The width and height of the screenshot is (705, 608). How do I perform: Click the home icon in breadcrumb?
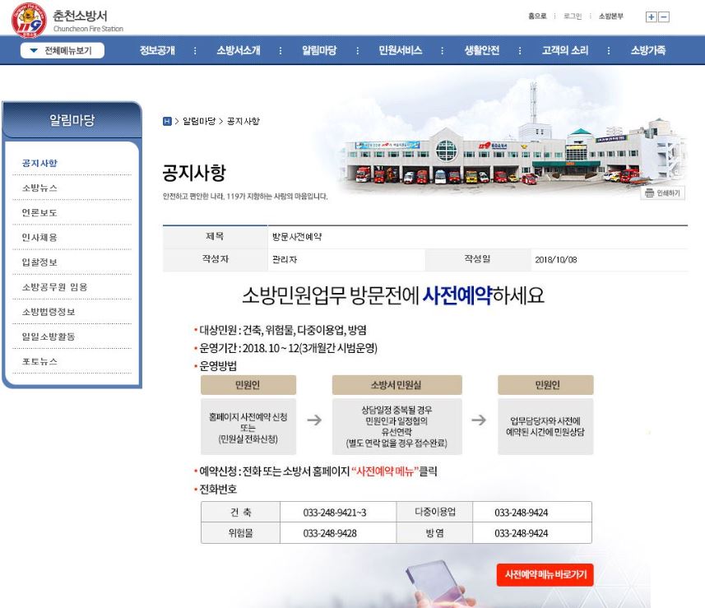pyautogui.click(x=167, y=121)
